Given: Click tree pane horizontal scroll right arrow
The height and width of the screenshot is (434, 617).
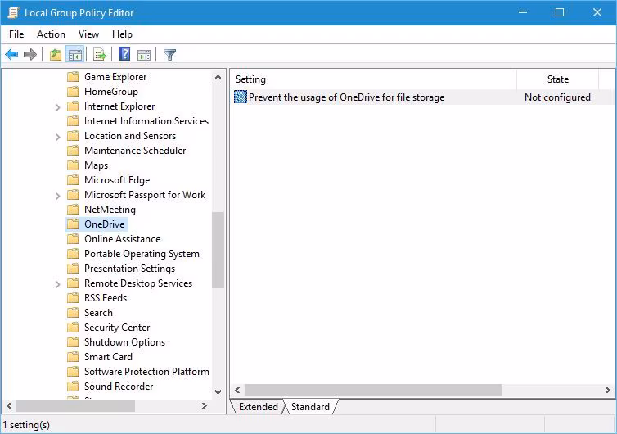Looking at the screenshot, I should 205,405.
